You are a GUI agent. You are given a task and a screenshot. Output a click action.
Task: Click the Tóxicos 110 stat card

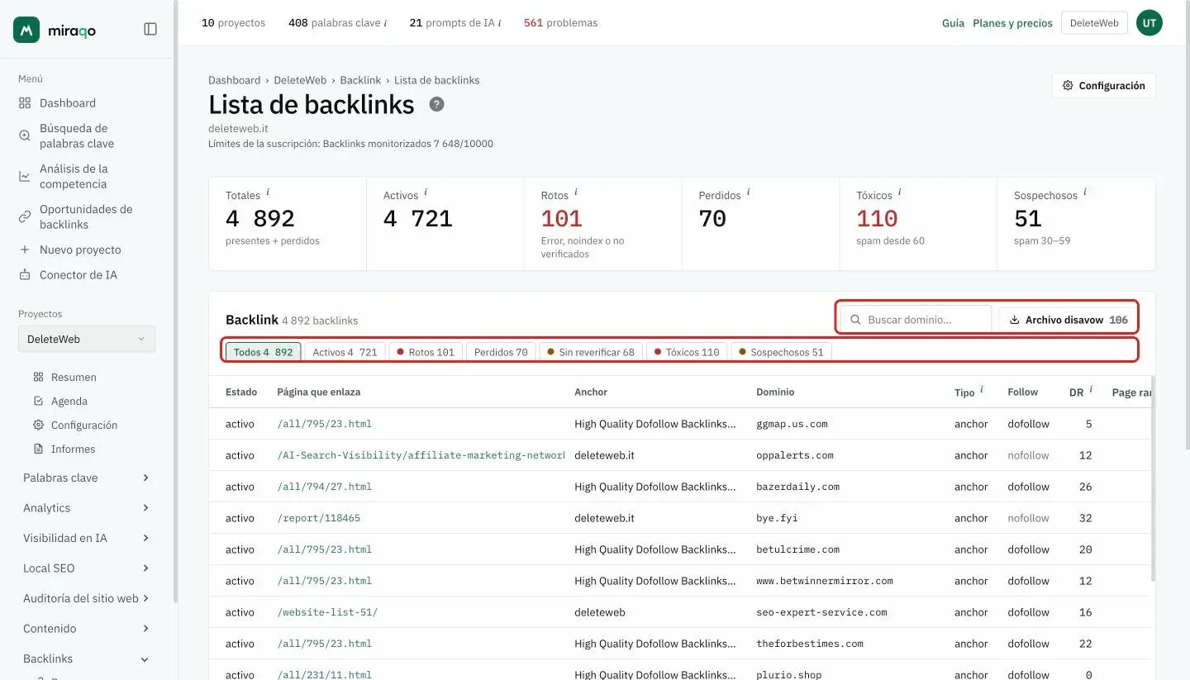tap(918, 223)
